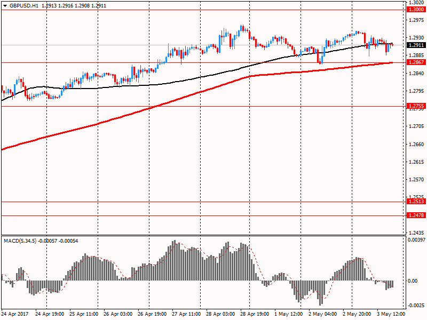Screen dimensions: 427x320
Task: Select the 24 Apr 19:00 time label
Action: 50,314
